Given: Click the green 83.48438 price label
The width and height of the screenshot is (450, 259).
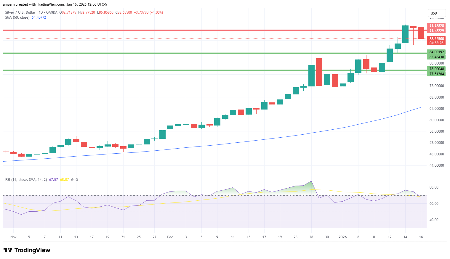Looking at the screenshot, I should 436,57.
